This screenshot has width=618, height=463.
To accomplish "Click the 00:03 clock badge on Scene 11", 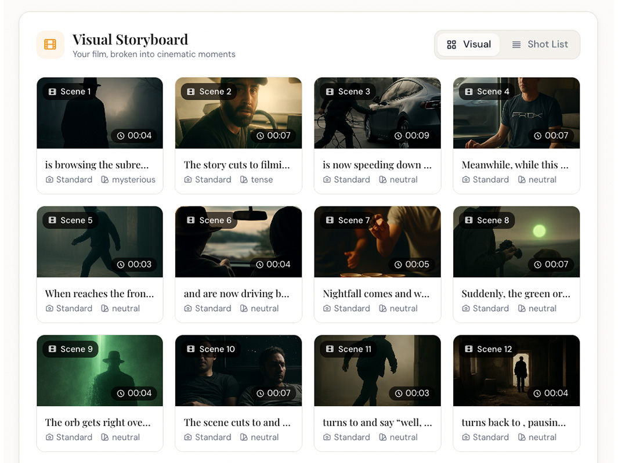I will point(411,393).
